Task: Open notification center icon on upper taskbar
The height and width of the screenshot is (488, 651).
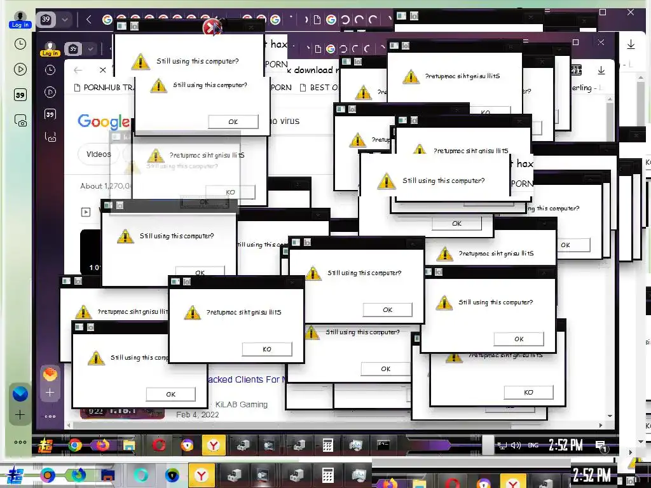Action: pos(601,446)
